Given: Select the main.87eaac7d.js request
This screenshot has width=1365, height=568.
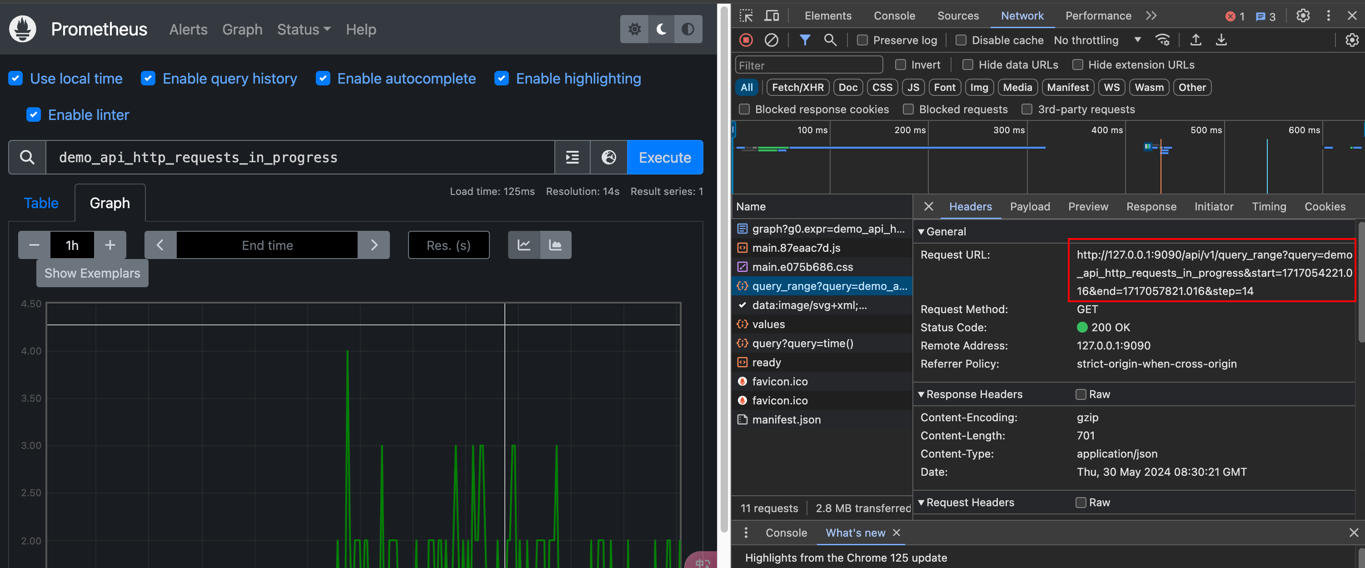Looking at the screenshot, I should click(x=822, y=248).
